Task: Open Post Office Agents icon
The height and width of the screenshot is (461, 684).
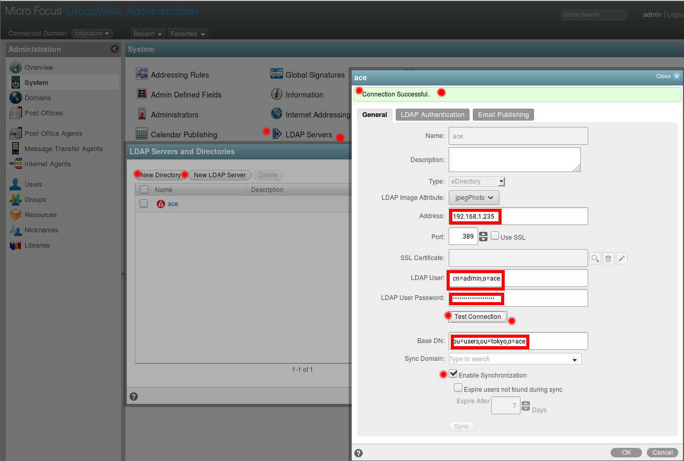Action: click(16, 133)
